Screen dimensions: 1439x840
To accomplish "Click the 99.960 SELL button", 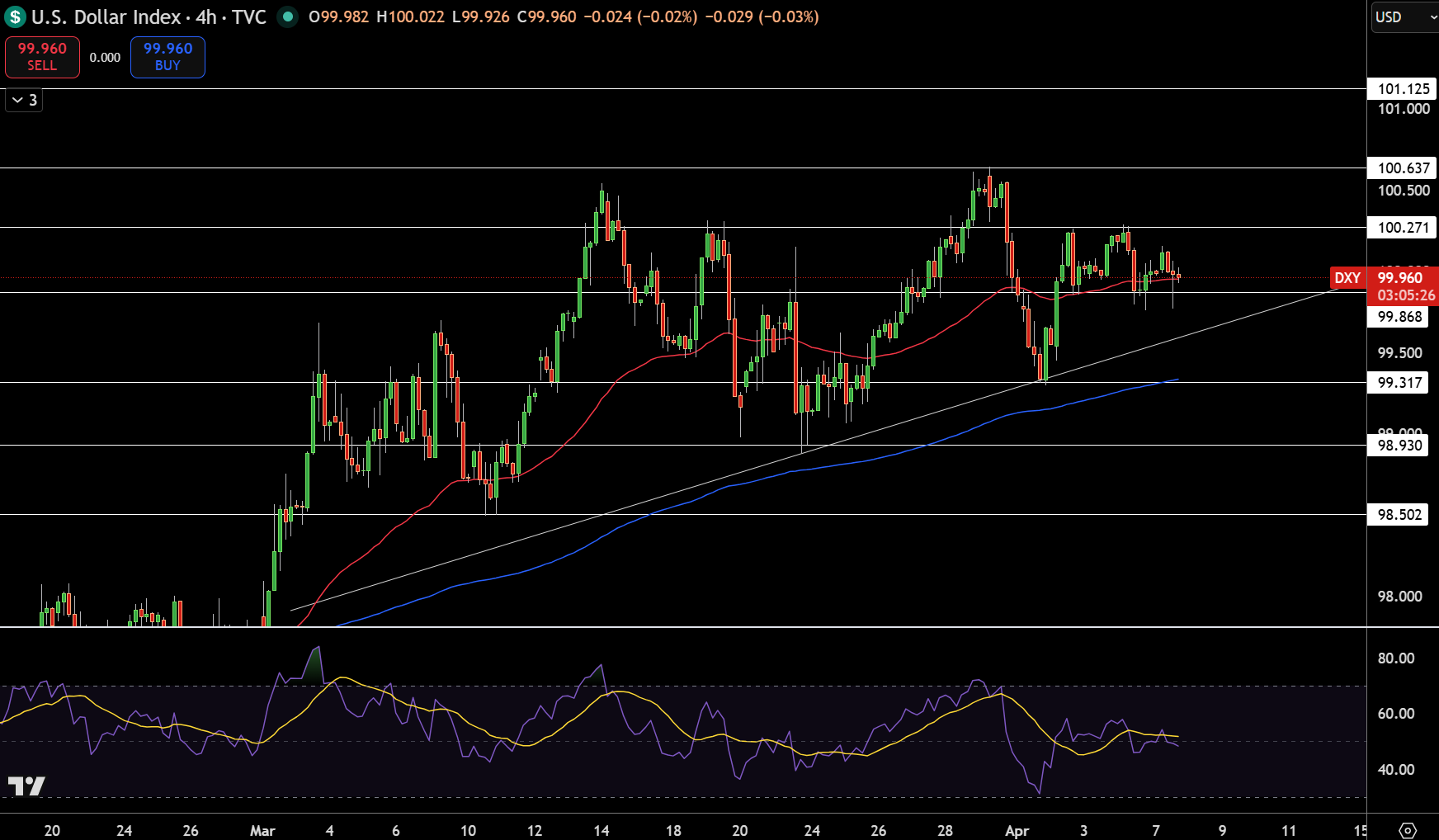I will pos(42,57).
